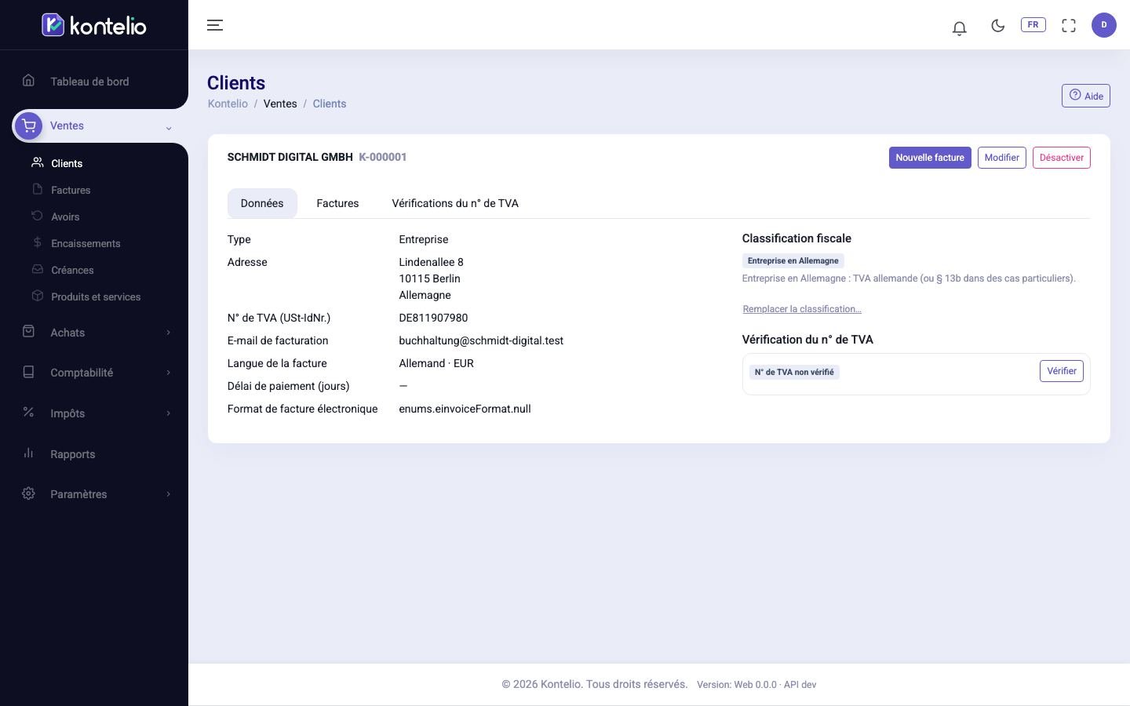This screenshot has width=1130, height=706.
Task: Expand the Comptabilité menu chevron
Action: coord(169,373)
